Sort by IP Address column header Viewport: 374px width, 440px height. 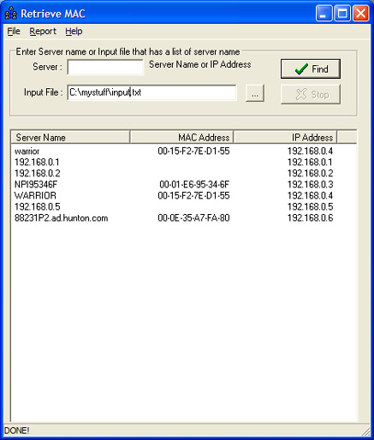click(x=285, y=137)
